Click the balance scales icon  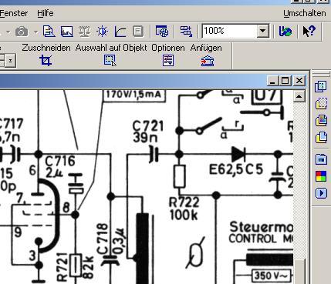click(84, 32)
